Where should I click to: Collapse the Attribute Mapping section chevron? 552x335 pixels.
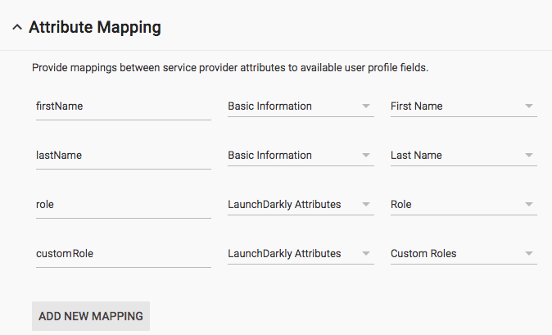[16, 28]
